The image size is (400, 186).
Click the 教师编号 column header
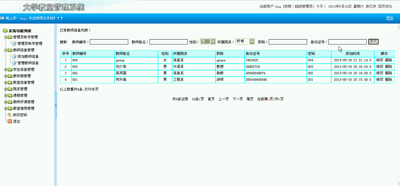93,54
